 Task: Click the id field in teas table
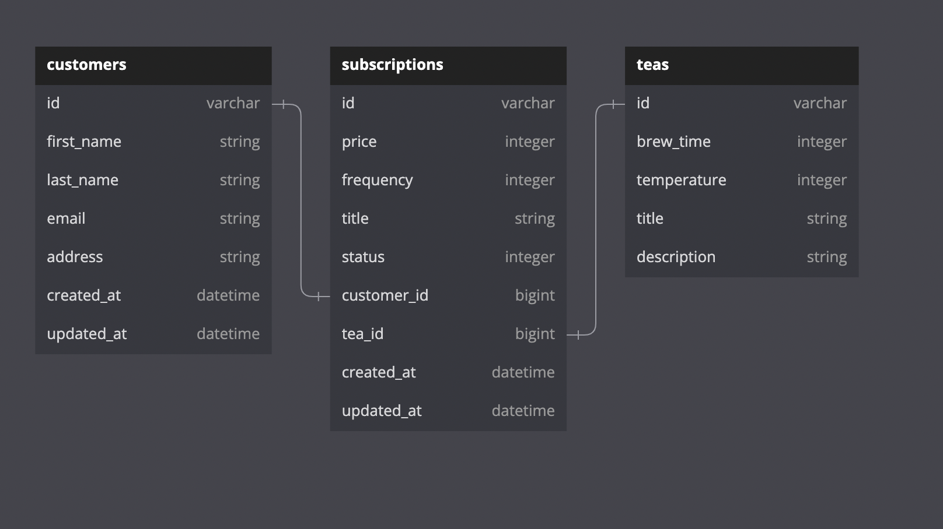(x=742, y=103)
